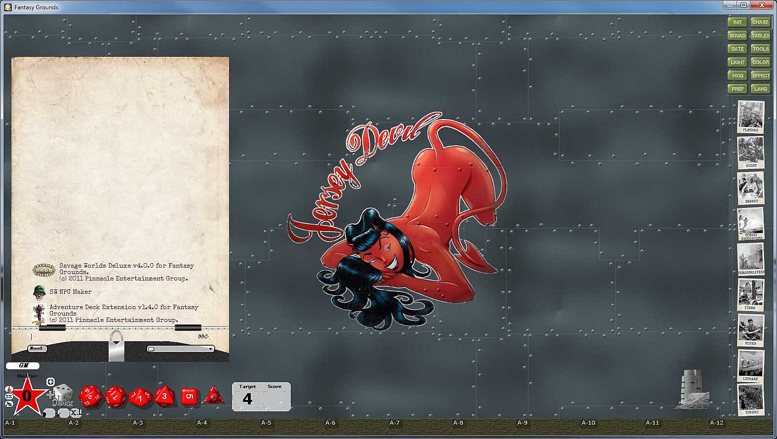Click the Adventure Deck Extension icon in chat
Image resolution: width=777 pixels, height=439 pixels.
coord(39,314)
